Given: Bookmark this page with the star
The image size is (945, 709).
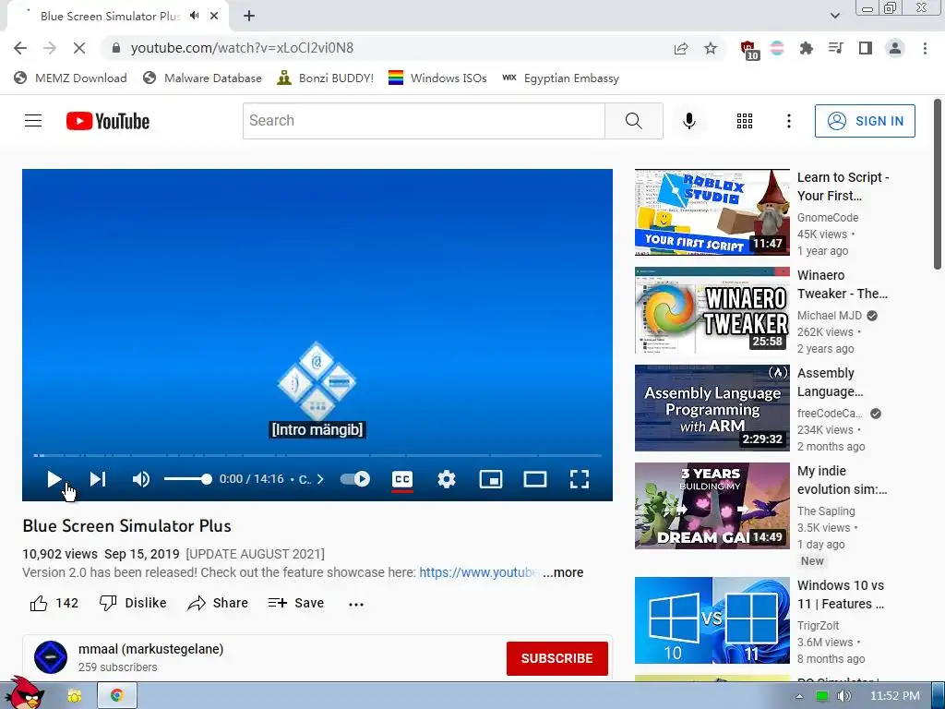Looking at the screenshot, I should [x=711, y=48].
